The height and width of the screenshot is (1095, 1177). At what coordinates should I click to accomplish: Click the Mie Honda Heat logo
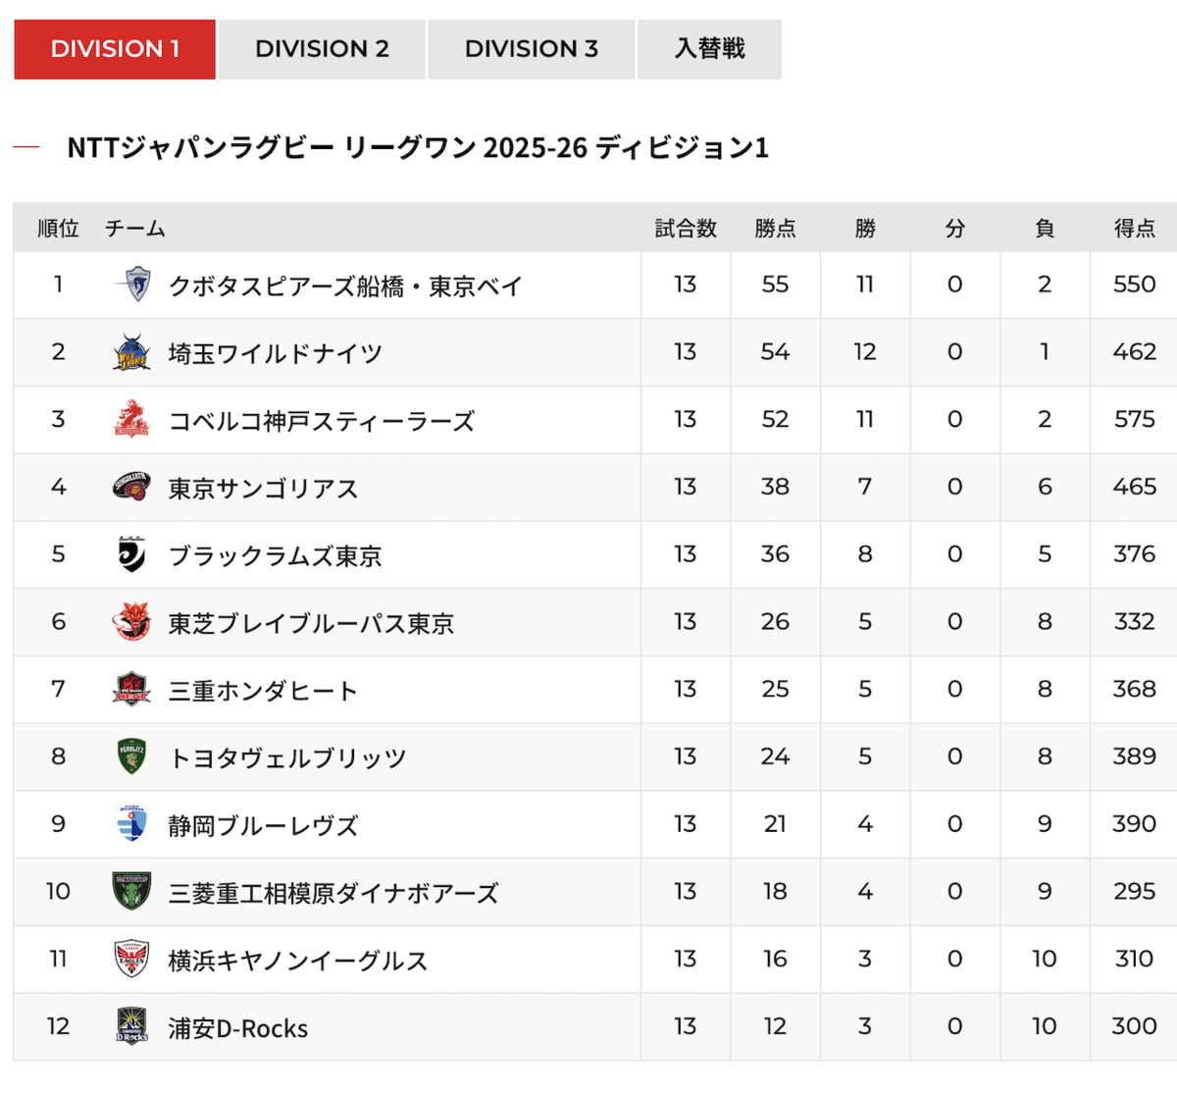click(131, 690)
